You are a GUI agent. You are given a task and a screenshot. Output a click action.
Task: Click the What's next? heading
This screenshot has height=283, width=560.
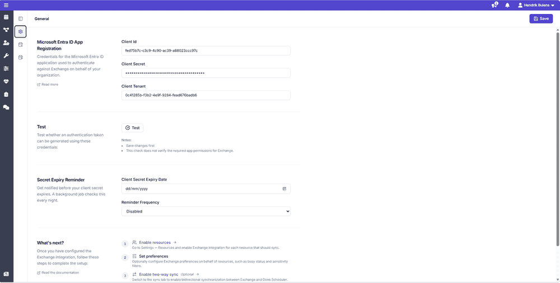tap(50, 243)
